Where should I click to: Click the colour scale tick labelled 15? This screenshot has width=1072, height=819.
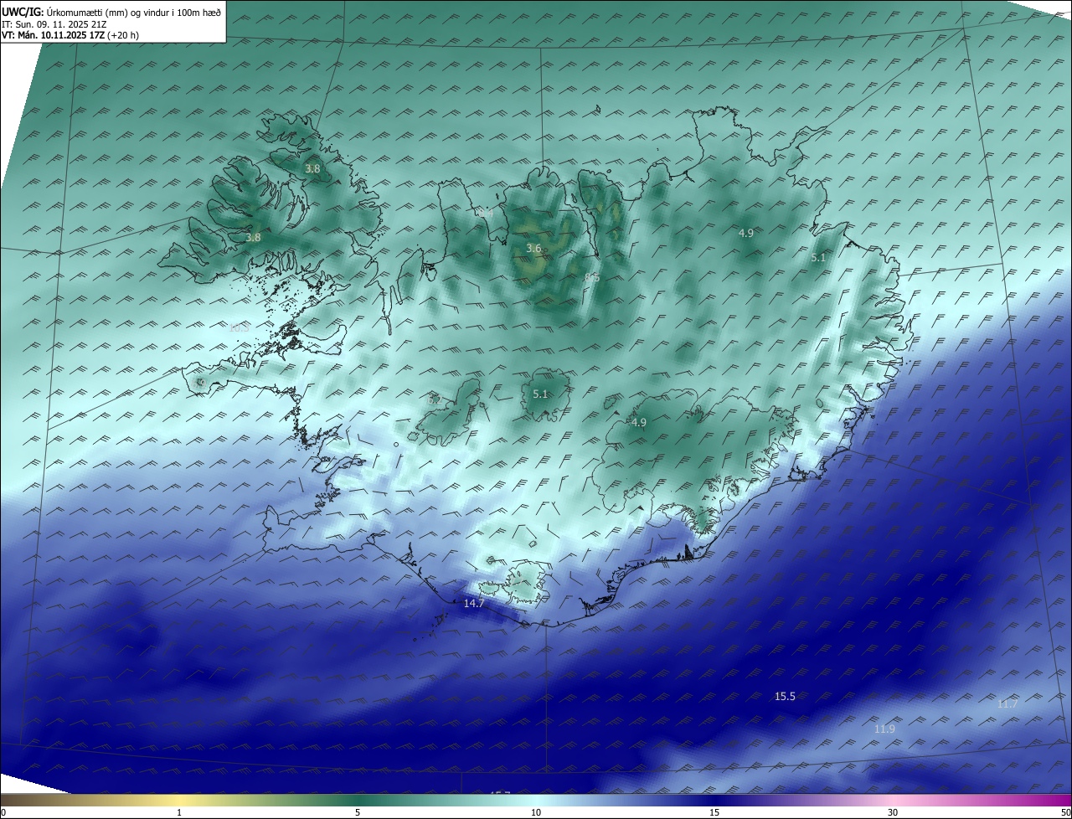click(x=714, y=812)
